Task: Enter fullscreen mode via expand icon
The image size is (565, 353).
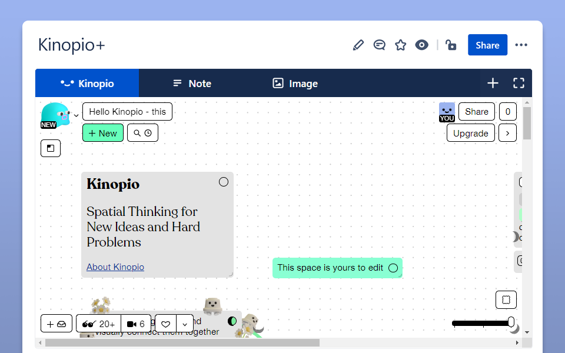Action: pos(519,83)
